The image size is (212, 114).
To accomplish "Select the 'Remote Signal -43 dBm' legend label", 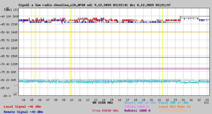I will (23, 112).
